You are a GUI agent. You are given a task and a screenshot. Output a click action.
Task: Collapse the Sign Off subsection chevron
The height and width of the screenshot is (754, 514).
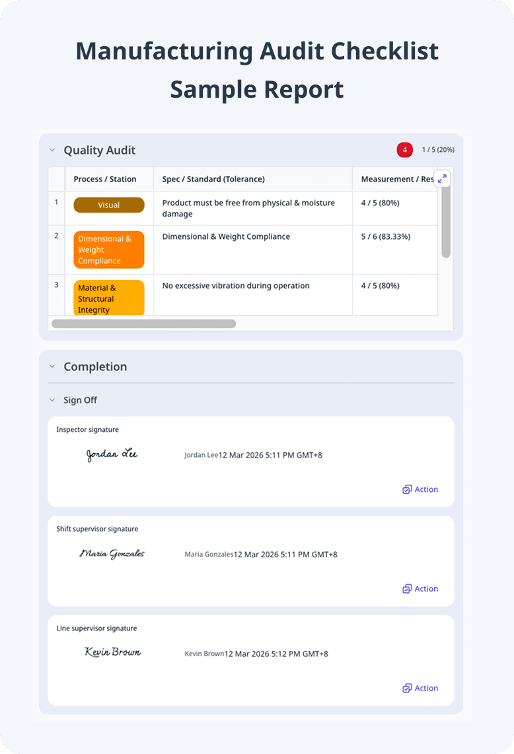(52, 400)
